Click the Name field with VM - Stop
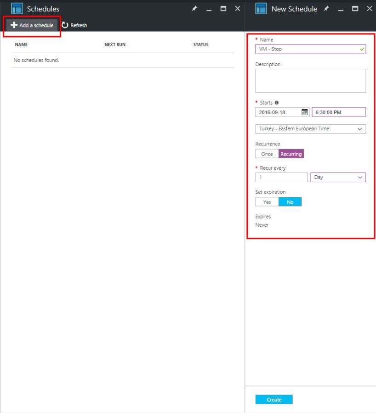 311,49
